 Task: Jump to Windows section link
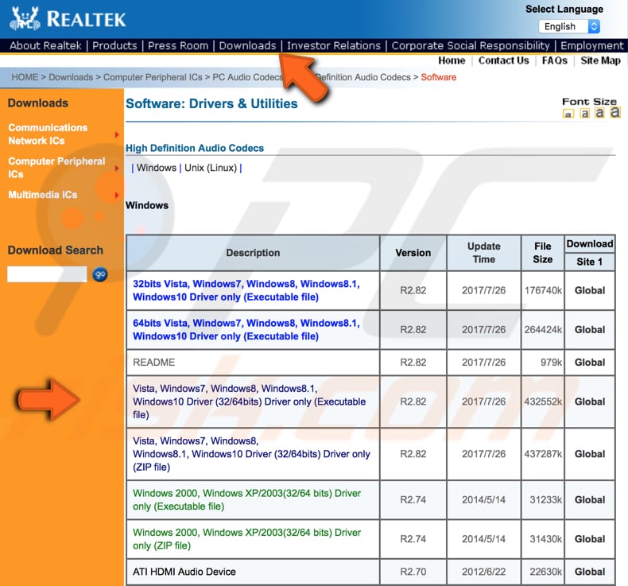tap(156, 168)
